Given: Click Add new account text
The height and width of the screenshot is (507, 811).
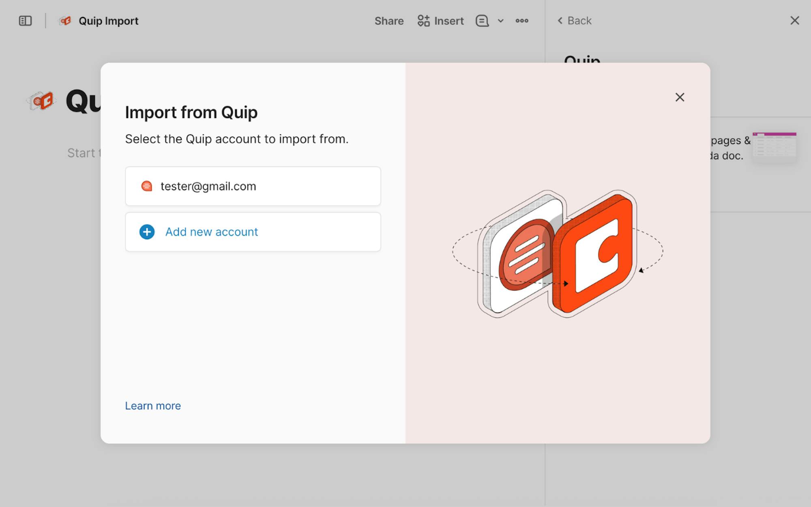Looking at the screenshot, I should 211,232.
